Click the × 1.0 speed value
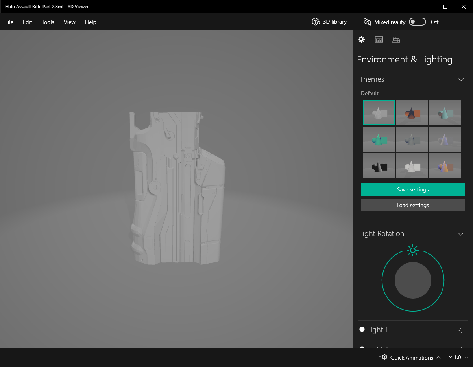 [x=455, y=358]
